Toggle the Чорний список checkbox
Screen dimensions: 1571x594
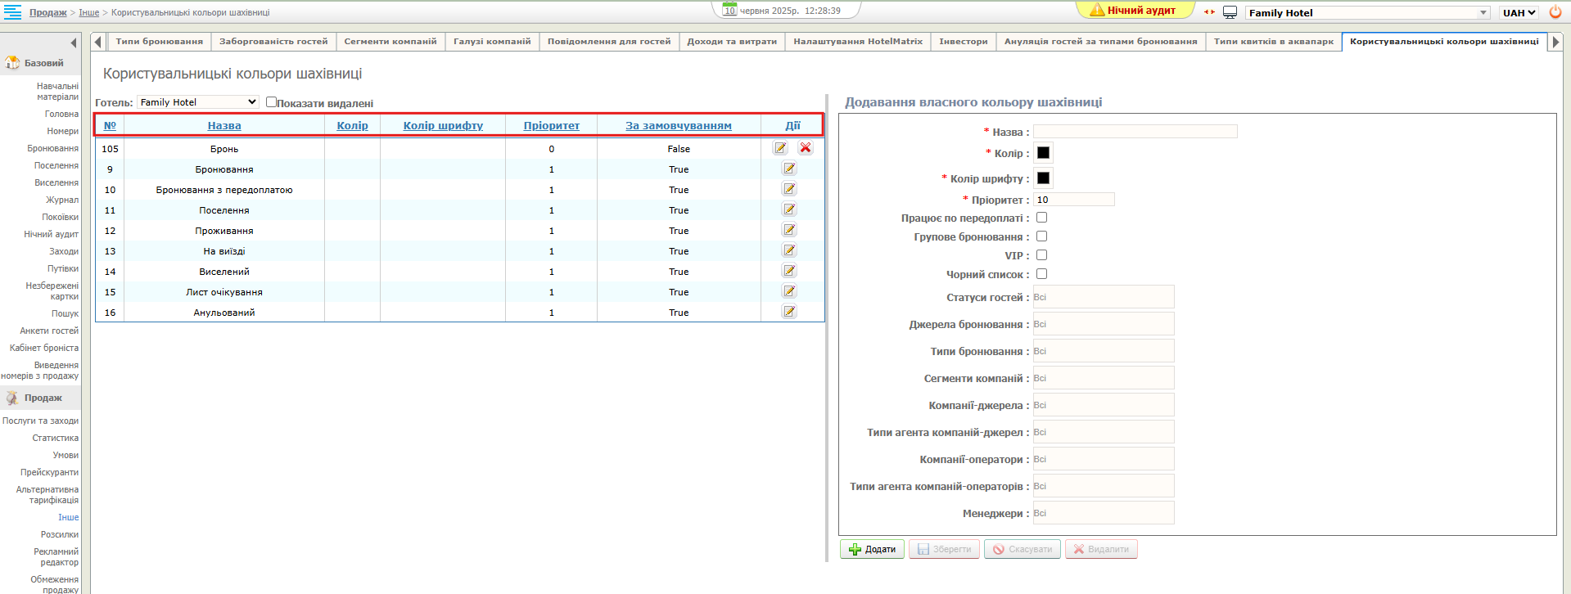click(1041, 274)
